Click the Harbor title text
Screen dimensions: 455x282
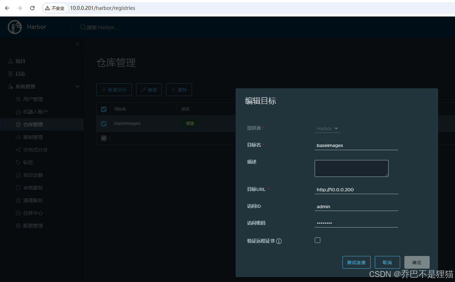[x=37, y=27]
